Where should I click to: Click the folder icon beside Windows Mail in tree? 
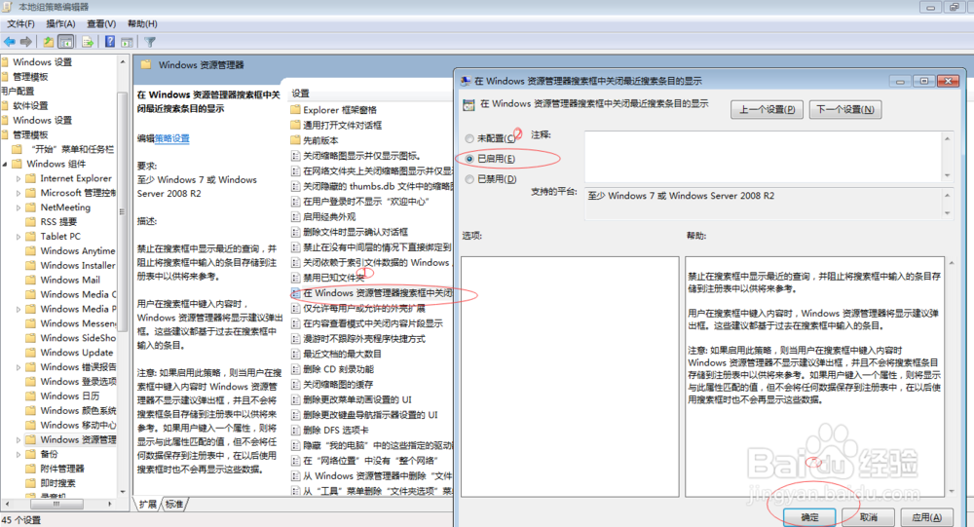point(30,280)
